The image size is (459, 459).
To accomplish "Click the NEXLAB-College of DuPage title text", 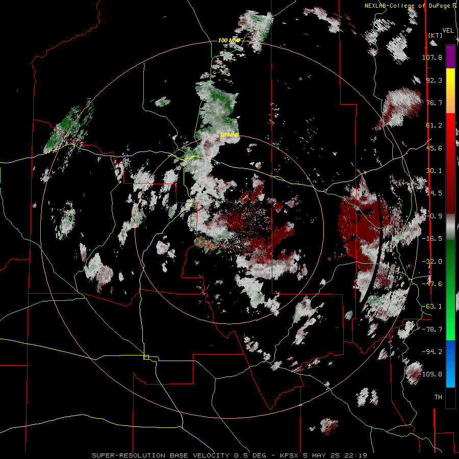I will [410, 6].
